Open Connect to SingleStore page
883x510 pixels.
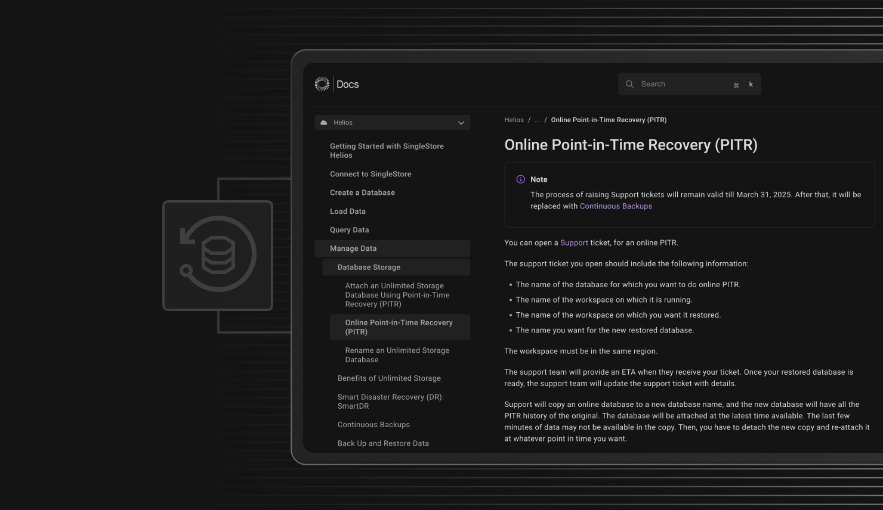pos(371,174)
